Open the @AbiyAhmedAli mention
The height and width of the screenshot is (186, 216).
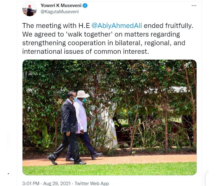click(x=117, y=26)
